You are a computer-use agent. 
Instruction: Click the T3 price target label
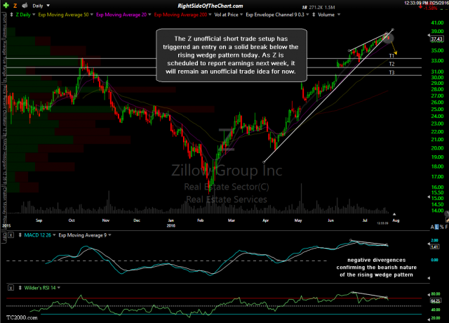point(391,72)
